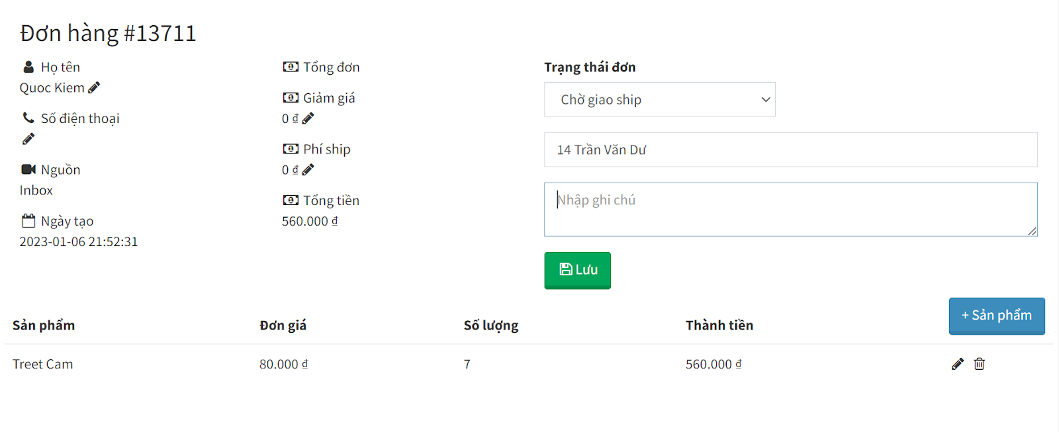This screenshot has width=1059, height=432.
Task: Edit Giảm giá discount pencil icon
Action: coord(308,118)
